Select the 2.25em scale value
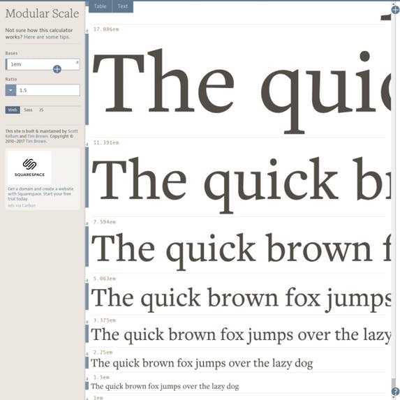Viewport: 400px width, 400px height. [103, 353]
